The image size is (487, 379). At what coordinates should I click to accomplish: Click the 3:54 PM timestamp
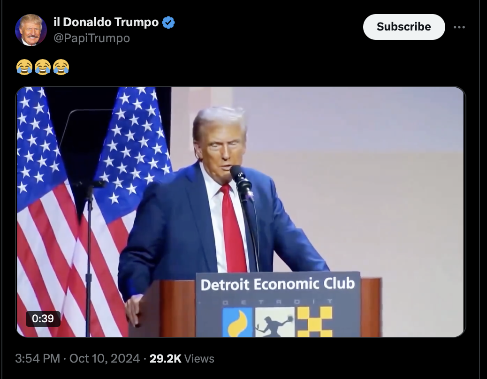point(37,358)
